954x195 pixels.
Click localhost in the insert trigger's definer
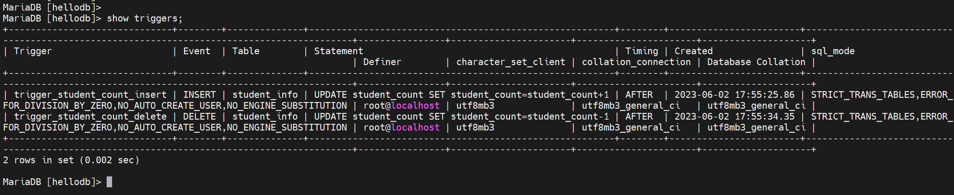click(415, 106)
